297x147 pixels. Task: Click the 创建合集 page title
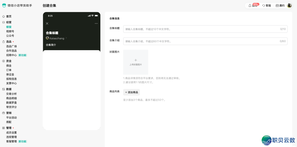50,6
